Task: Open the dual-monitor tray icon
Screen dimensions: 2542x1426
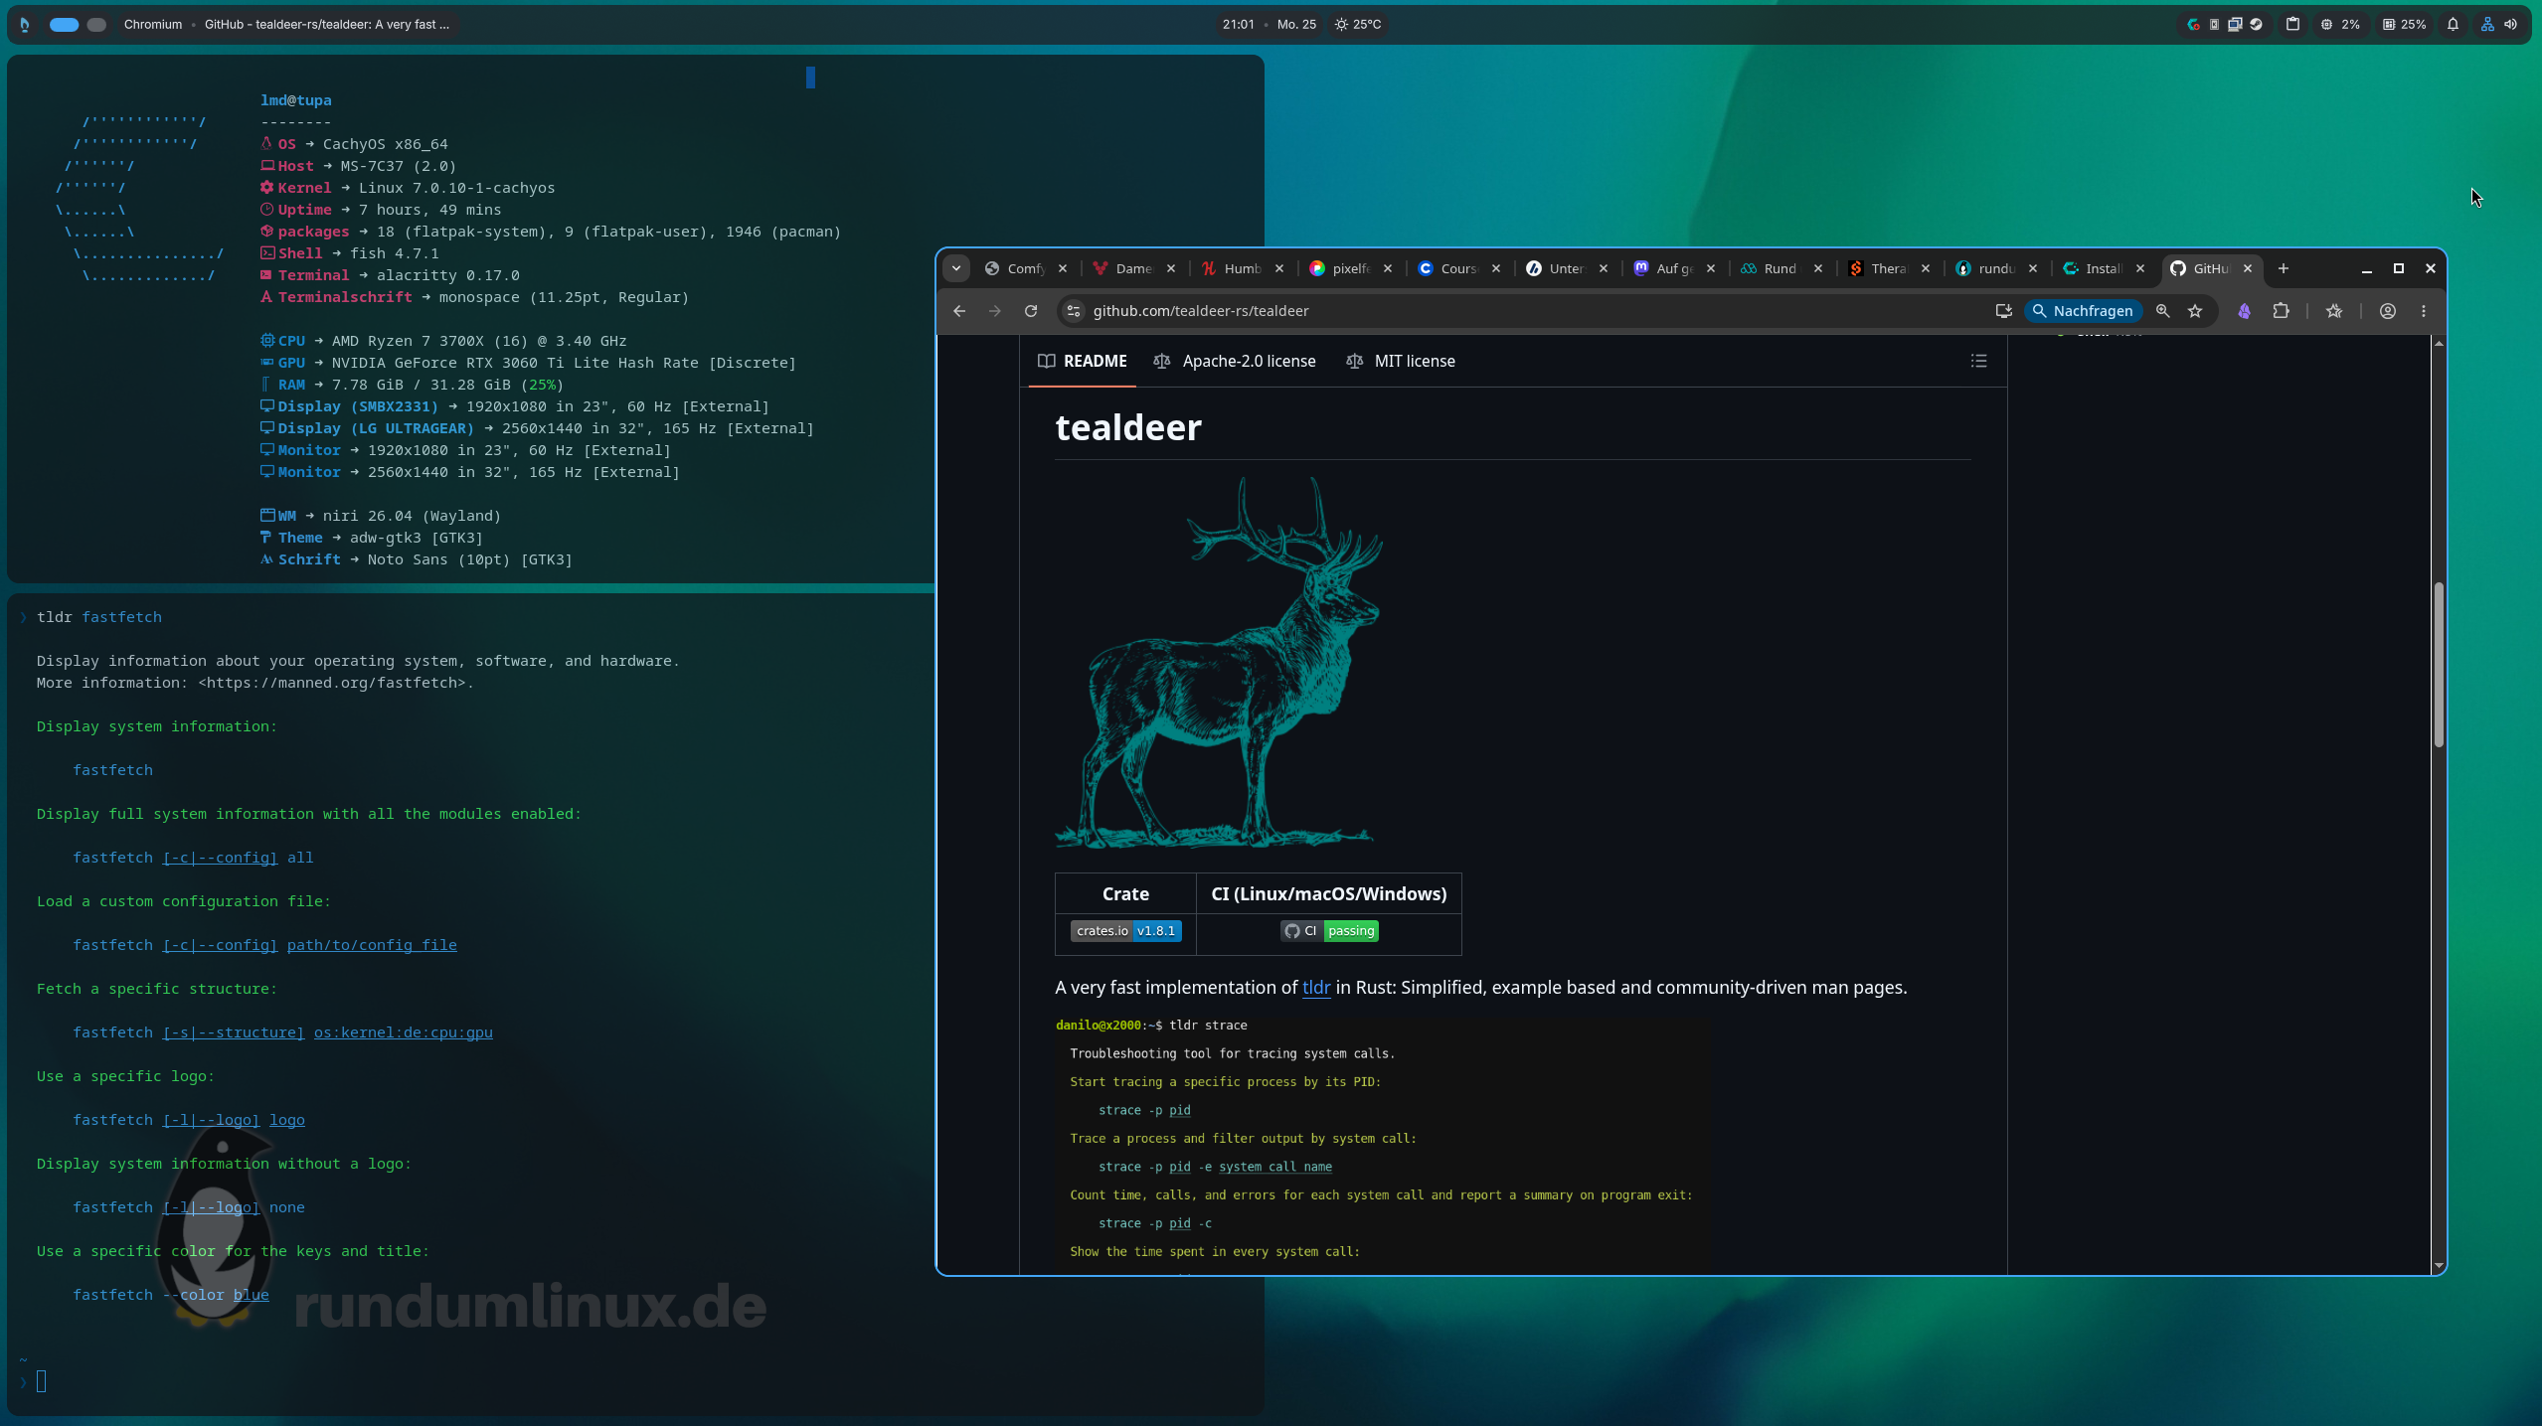Action: pyautogui.click(x=2235, y=25)
